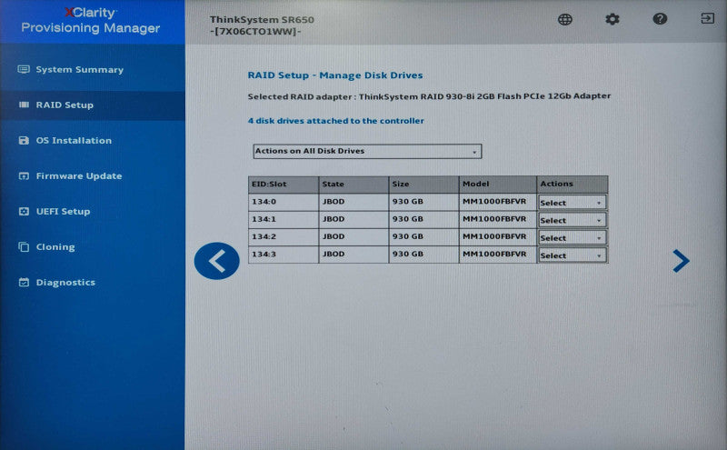Go back with the round left arrow
The width and height of the screenshot is (727, 450).
click(x=216, y=261)
